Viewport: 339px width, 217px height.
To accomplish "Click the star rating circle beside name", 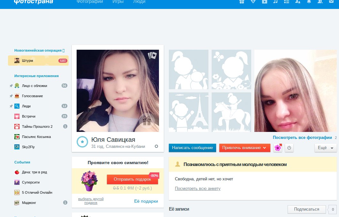I will pos(82,142).
